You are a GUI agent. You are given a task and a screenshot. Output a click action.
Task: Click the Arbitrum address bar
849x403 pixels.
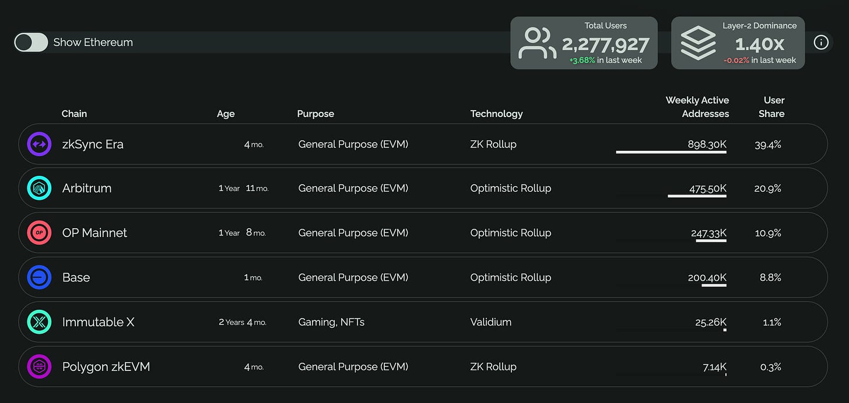tap(697, 196)
